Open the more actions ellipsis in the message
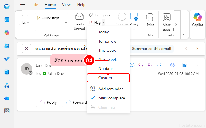 [197, 65]
